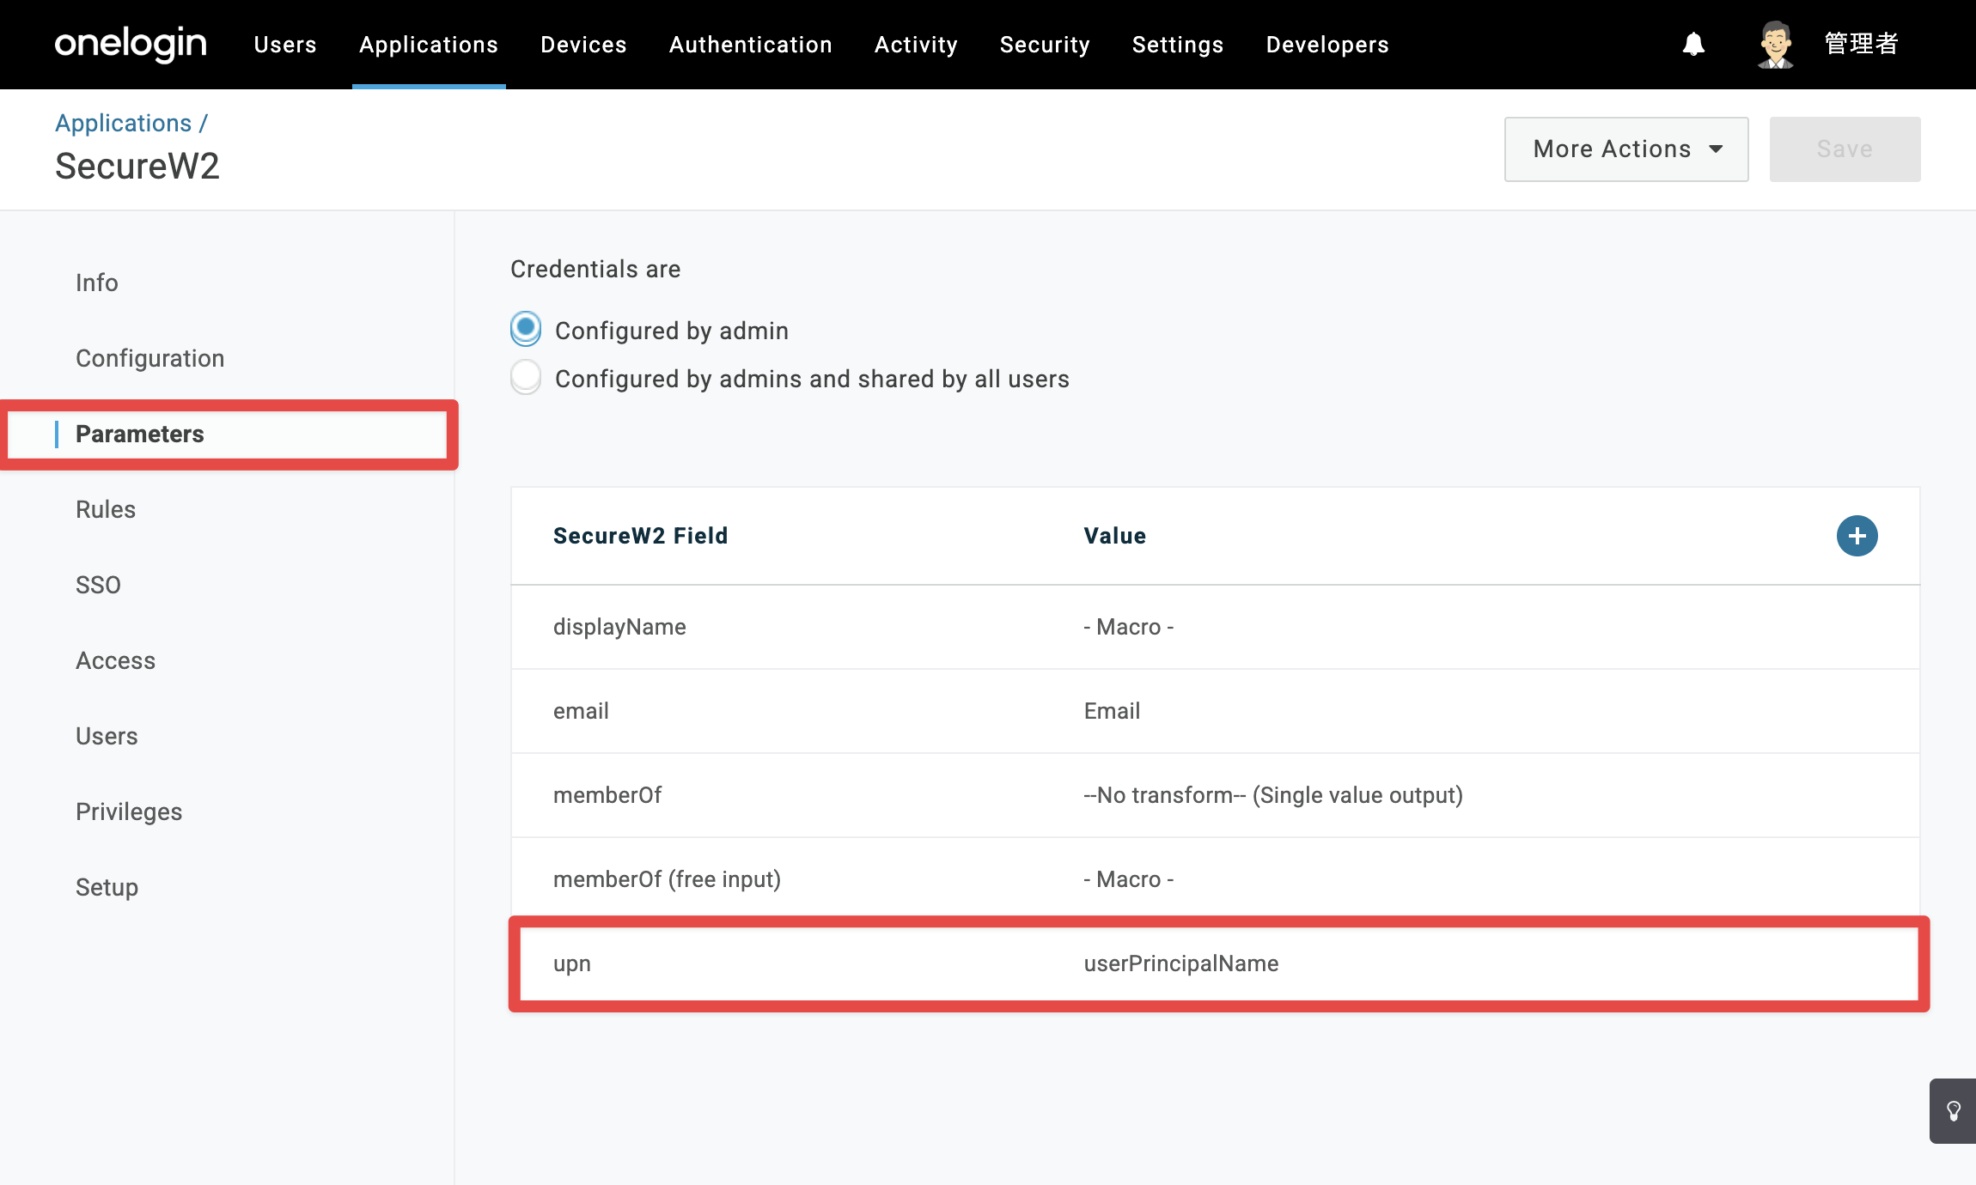The width and height of the screenshot is (1976, 1185).
Task: Open the Activity top menu
Action: (x=916, y=45)
